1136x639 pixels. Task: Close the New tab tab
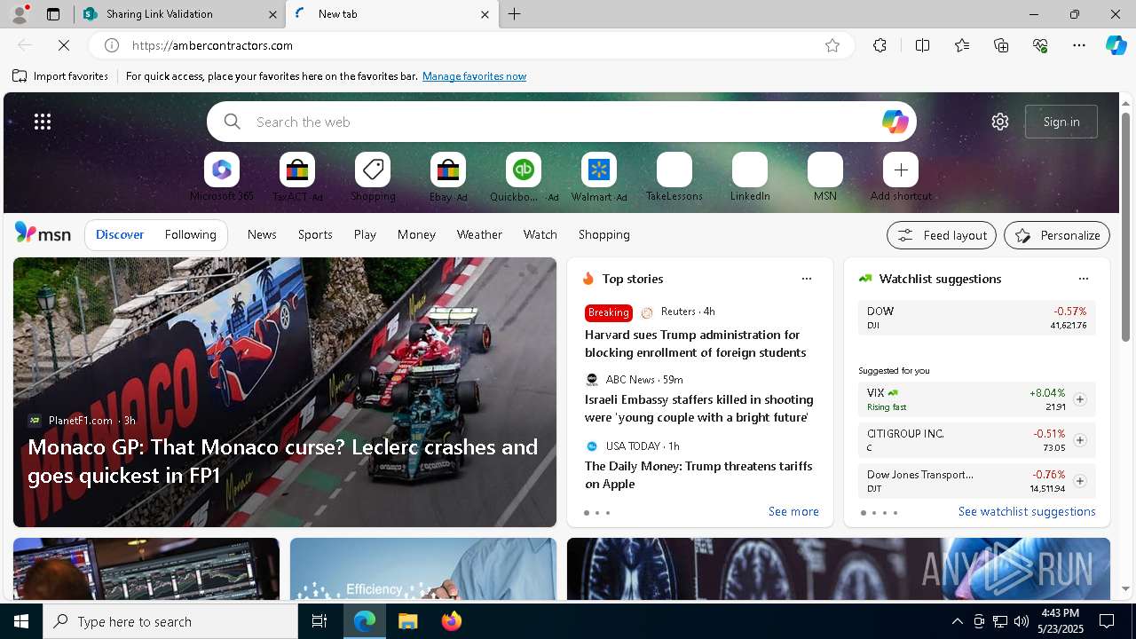pyautogui.click(x=485, y=14)
